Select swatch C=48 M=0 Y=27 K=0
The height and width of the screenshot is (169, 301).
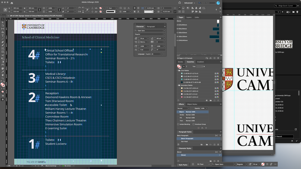(x=198, y=73)
